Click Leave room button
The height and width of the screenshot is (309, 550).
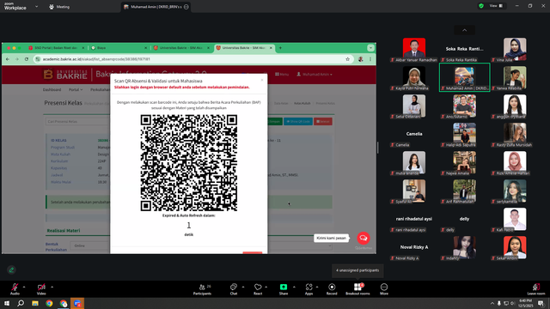click(x=536, y=288)
